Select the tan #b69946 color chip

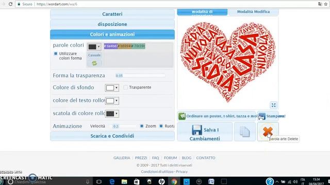point(125,46)
